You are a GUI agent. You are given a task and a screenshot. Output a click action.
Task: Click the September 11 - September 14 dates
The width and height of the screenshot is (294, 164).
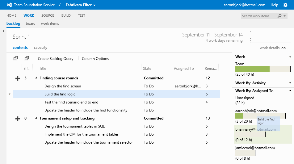pos(212,35)
